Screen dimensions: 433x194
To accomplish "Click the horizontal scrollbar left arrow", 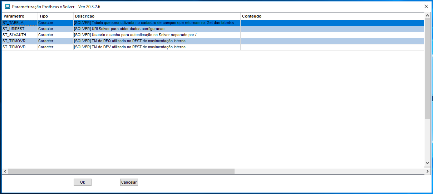I will click(5, 171).
